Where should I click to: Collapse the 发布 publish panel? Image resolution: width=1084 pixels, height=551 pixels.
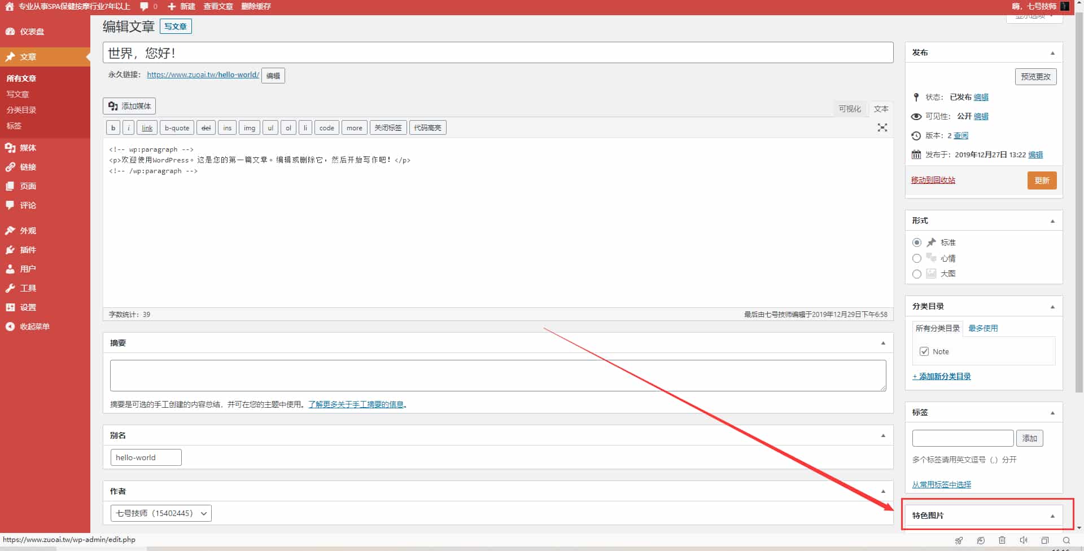point(1052,53)
